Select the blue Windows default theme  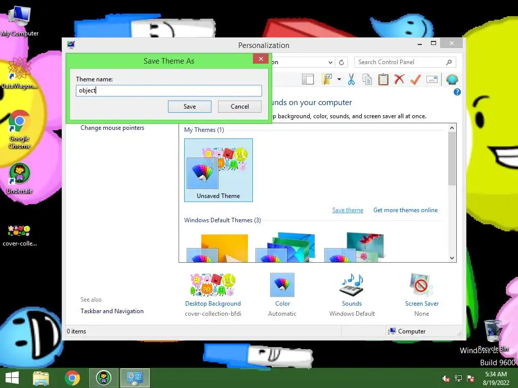click(x=286, y=248)
